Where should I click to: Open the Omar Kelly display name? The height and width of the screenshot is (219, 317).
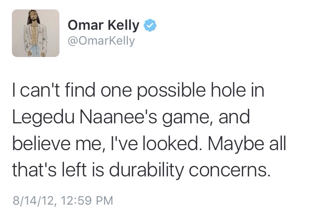(104, 25)
